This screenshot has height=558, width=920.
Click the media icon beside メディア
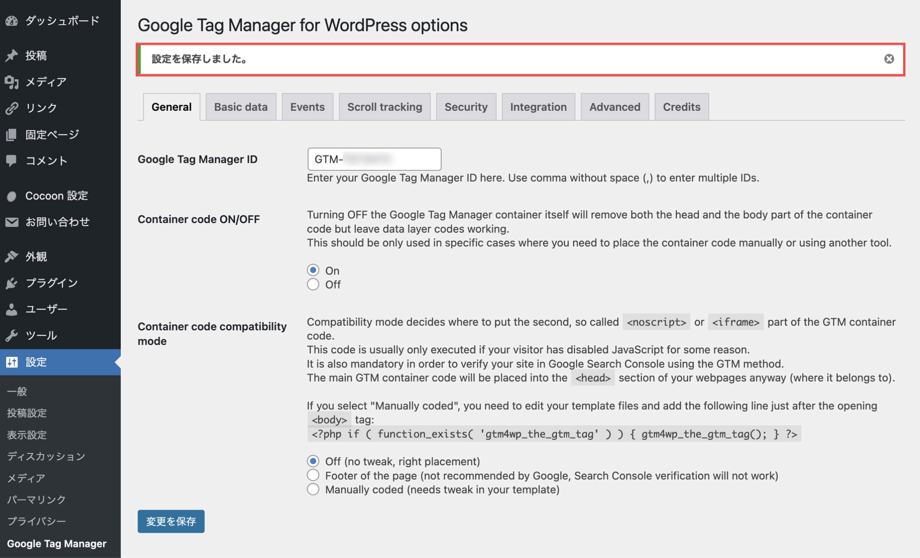(x=12, y=82)
